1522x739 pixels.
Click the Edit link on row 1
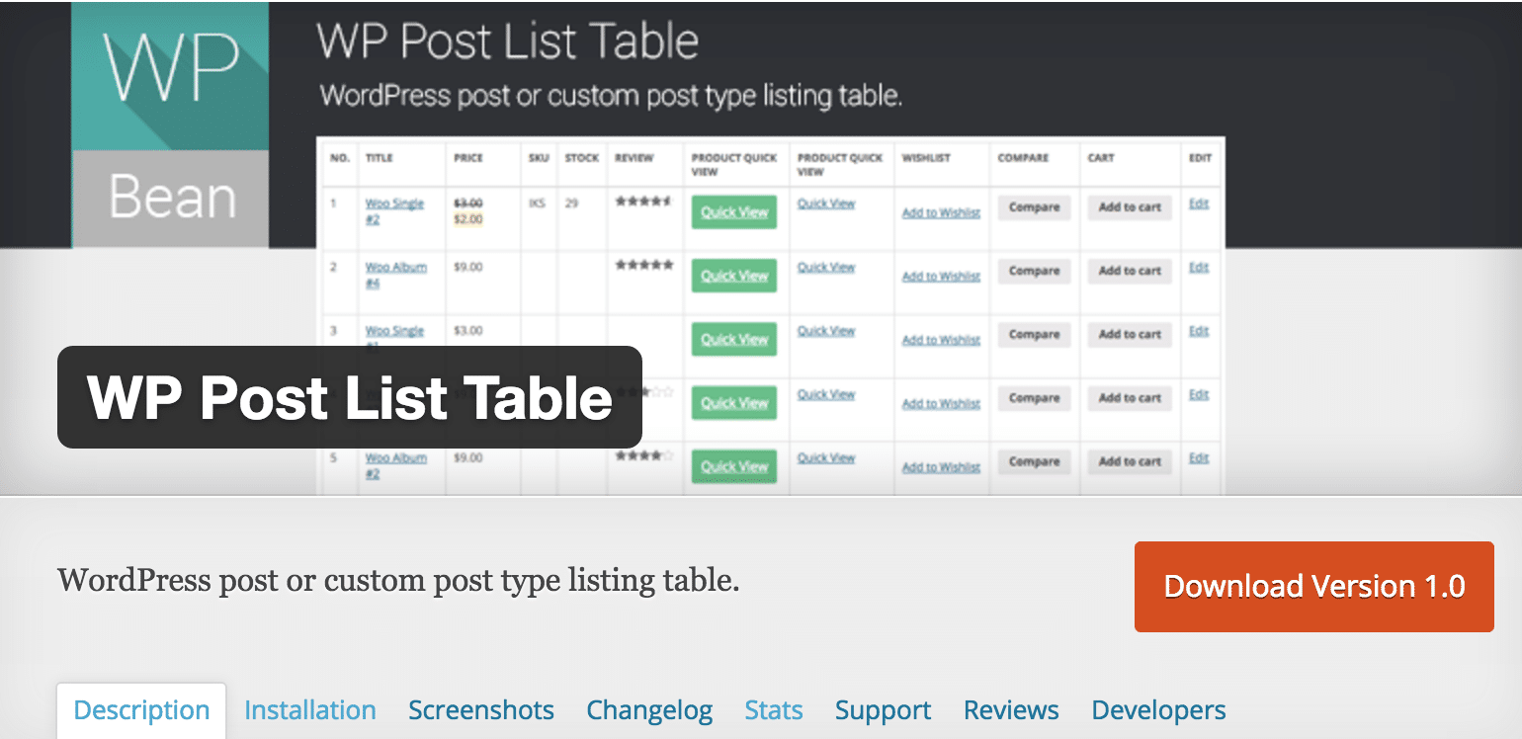1198,204
